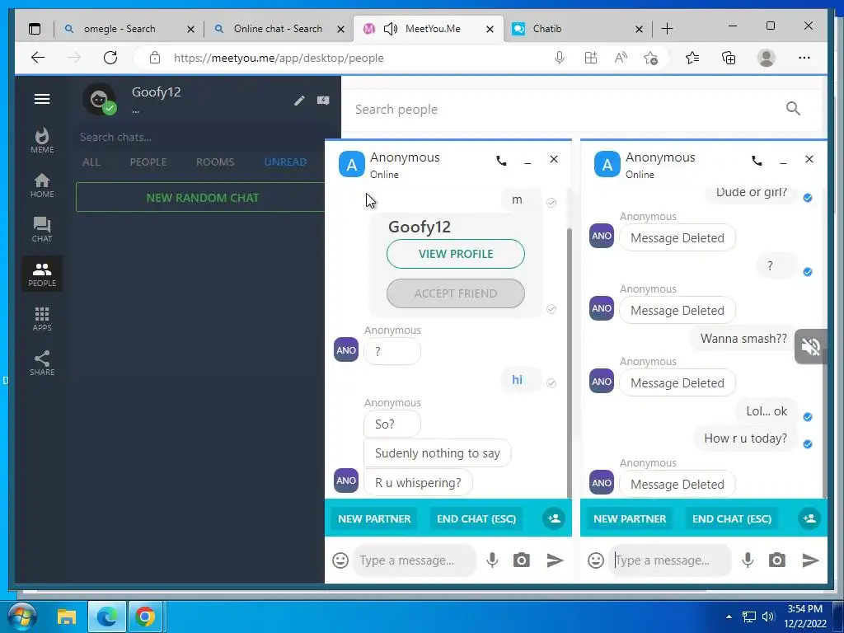Record voice message in right chat
This screenshot has width=844, height=633.
tap(748, 560)
